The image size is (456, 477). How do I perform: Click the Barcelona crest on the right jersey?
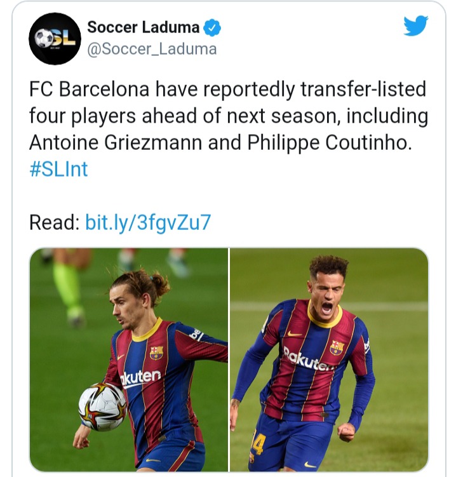337,347
